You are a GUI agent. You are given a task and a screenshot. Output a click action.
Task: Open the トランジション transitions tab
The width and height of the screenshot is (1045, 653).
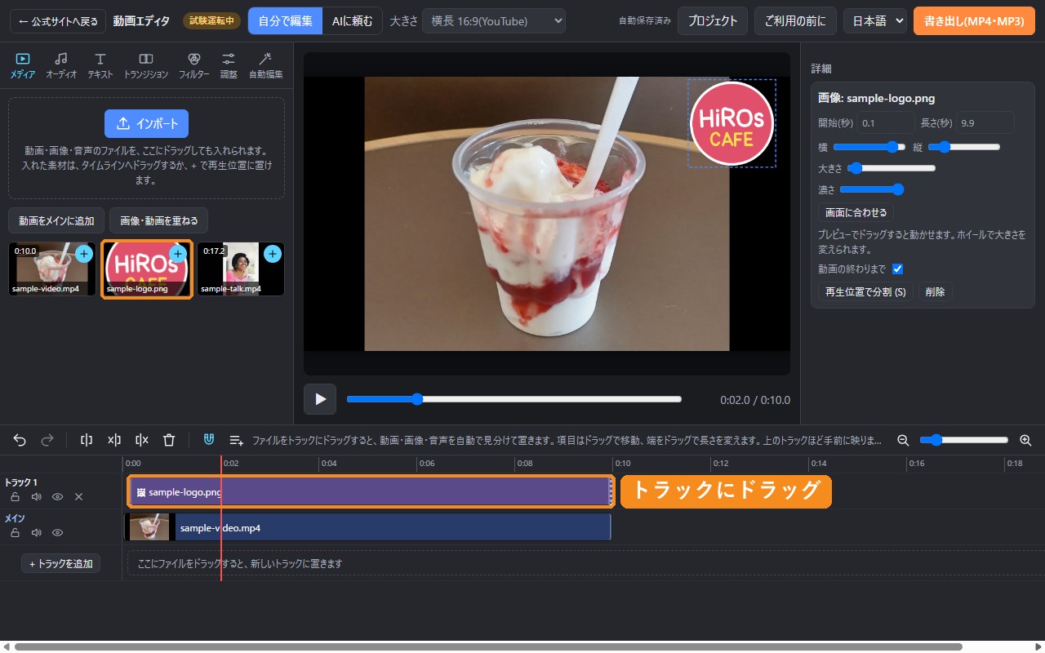pos(146,65)
